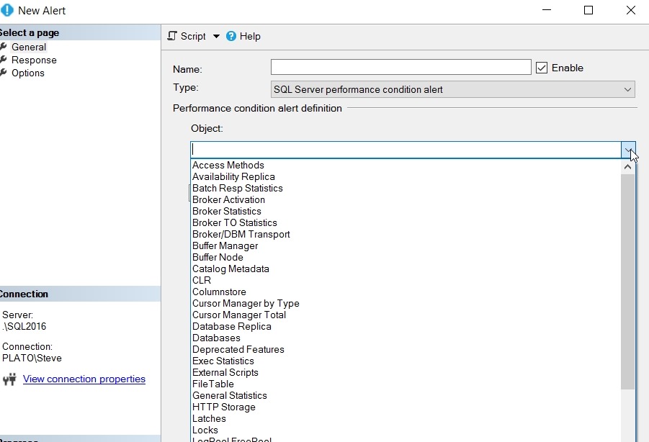Choose Databases in the object list
Viewport: 649px width, 442px height.
pos(216,338)
